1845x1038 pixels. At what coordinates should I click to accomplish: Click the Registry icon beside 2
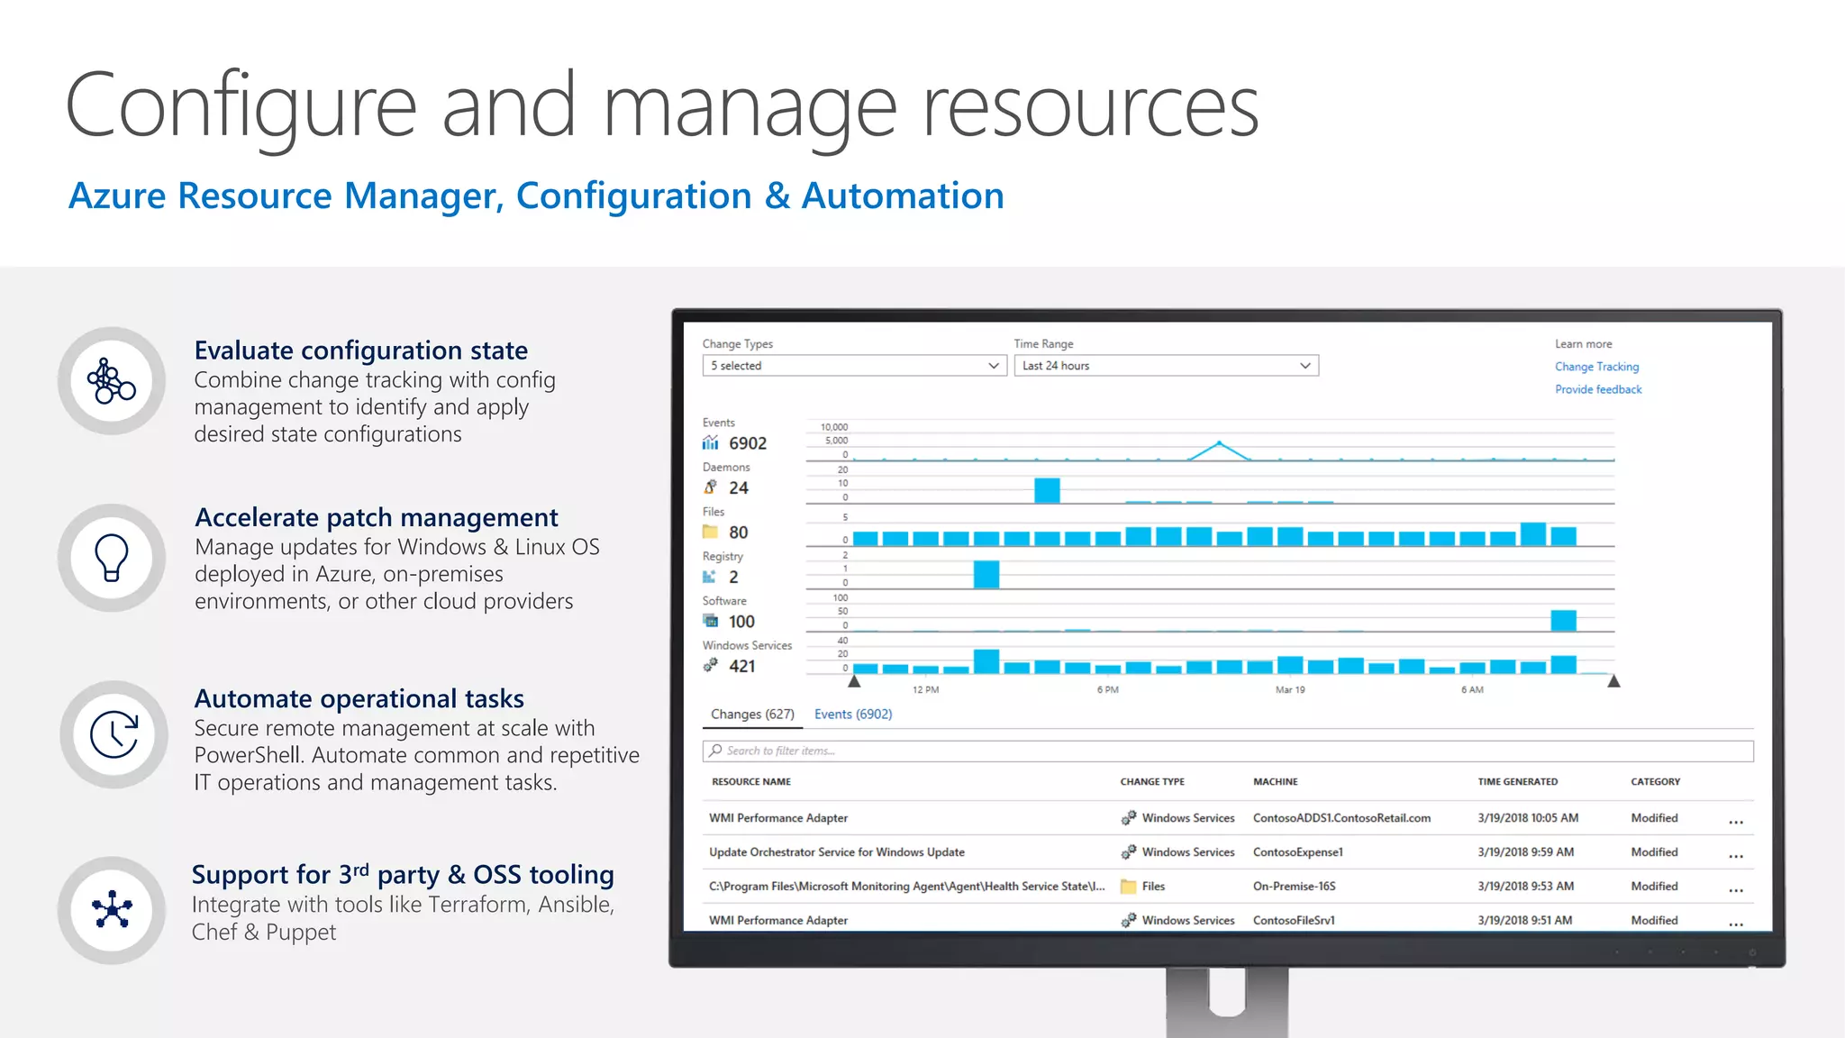point(710,577)
